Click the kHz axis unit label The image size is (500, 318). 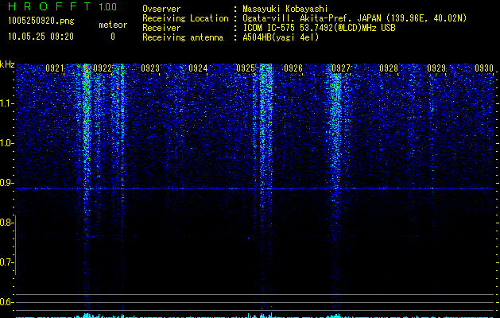[7, 64]
